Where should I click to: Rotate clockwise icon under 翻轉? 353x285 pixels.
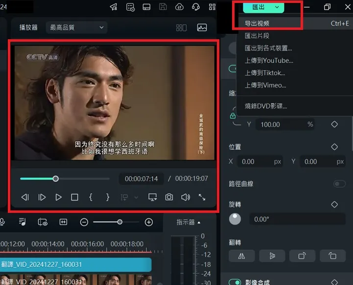[302, 256]
